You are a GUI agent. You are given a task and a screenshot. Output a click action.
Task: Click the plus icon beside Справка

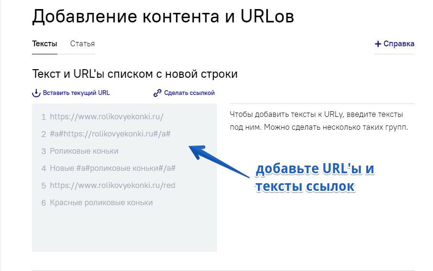coord(378,44)
